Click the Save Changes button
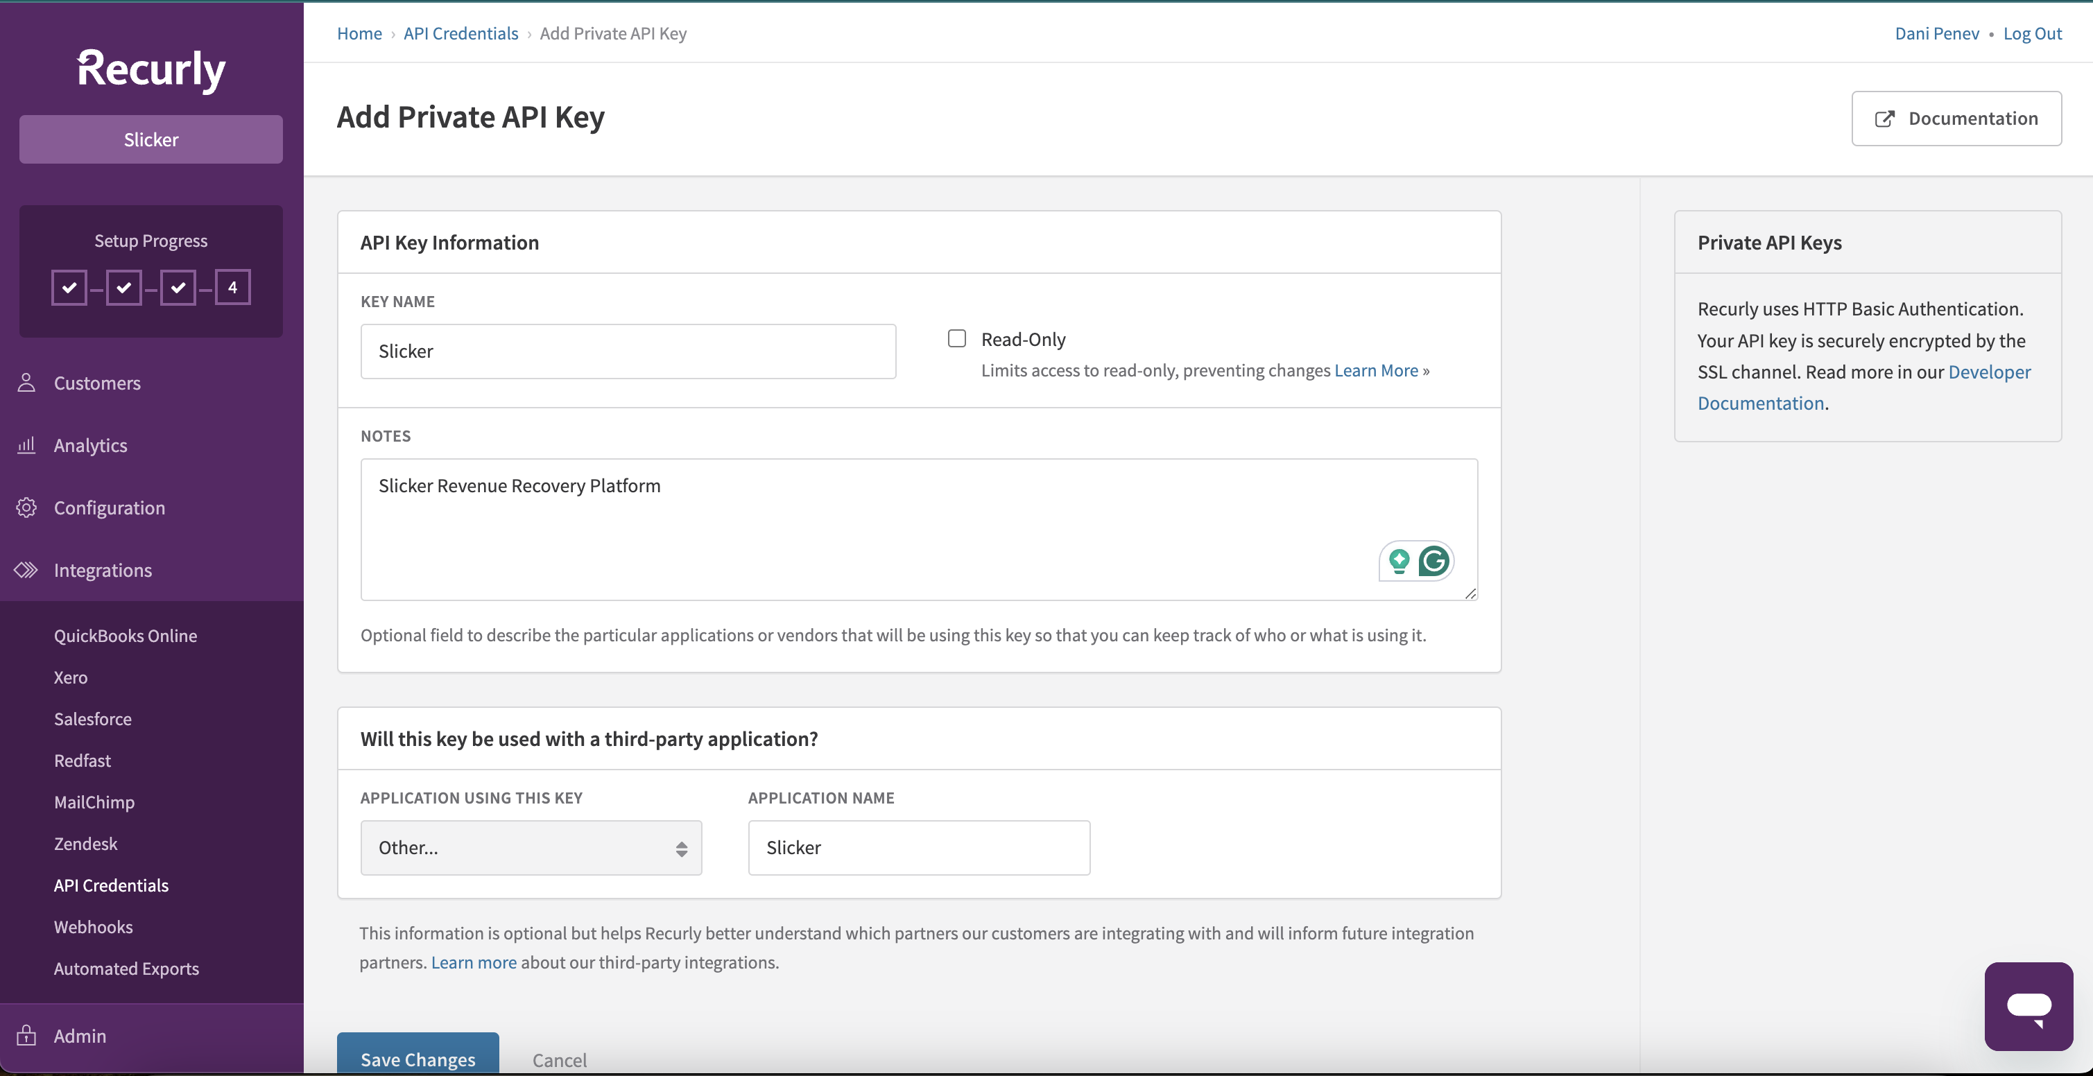Screen dimensions: 2093x1076 (x=417, y=1060)
